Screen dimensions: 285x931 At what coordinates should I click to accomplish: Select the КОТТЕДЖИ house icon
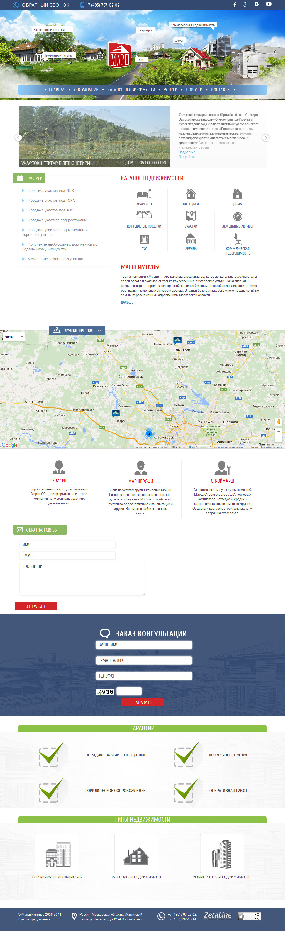[191, 194]
